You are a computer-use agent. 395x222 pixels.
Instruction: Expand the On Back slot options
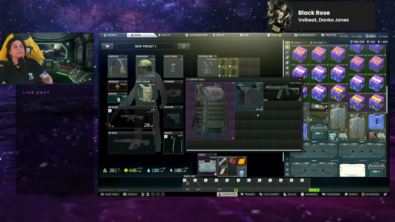click(154, 133)
